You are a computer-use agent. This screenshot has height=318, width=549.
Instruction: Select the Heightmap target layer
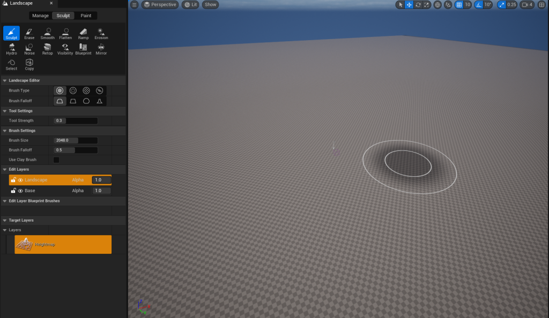click(x=63, y=245)
